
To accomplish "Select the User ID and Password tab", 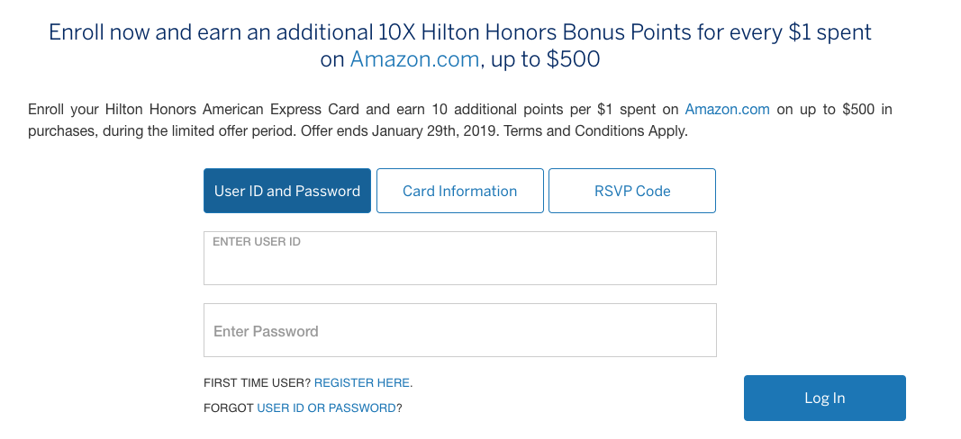I will 286,191.
